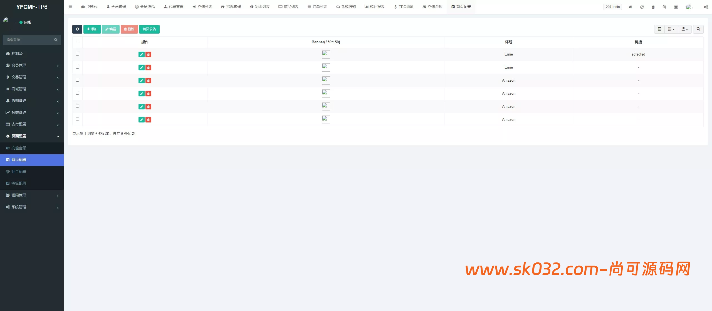
Task: Click the hamburger menu toggle icon
Action: 70,7
